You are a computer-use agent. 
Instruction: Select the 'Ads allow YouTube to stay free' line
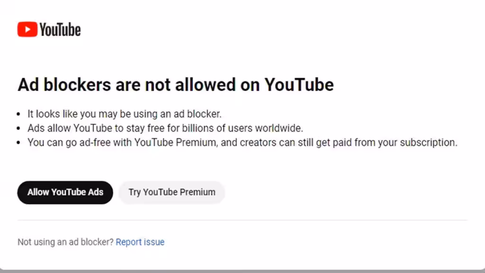[165, 128]
